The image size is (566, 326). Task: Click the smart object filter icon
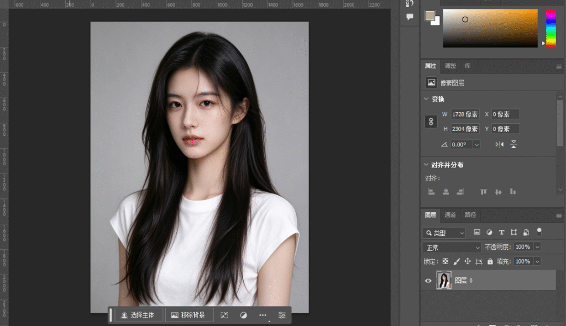[526, 233]
